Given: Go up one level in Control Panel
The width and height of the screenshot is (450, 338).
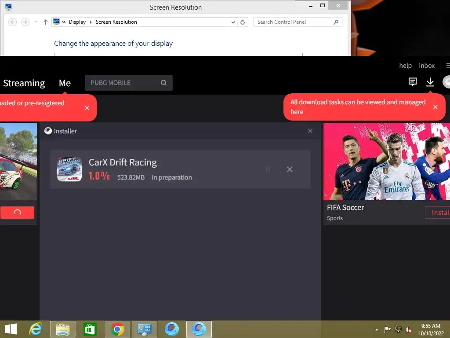Looking at the screenshot, I should [x=45, y=22].
